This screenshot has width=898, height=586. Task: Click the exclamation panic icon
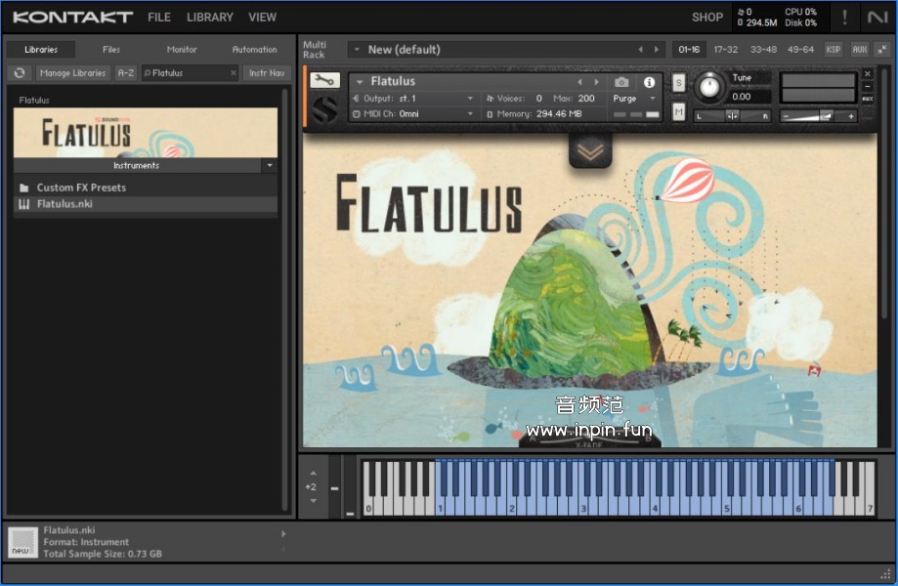[x=844, y=17]
